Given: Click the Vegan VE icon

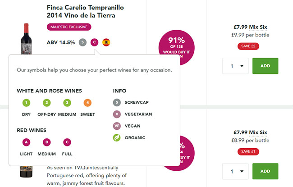Looking at the screenshot, I should [x=117, y=126].
